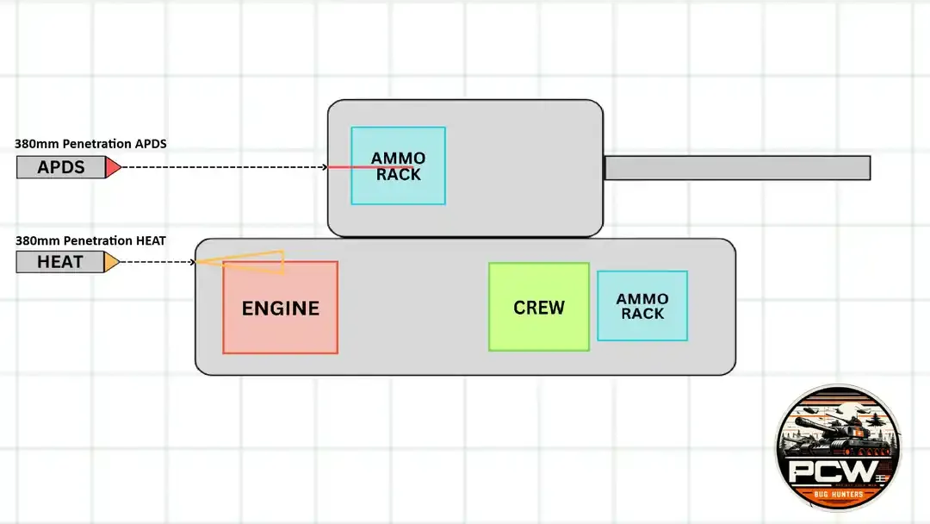Click the green CREW module box
This screenshot has height=524, width=930.
point(538,307)
